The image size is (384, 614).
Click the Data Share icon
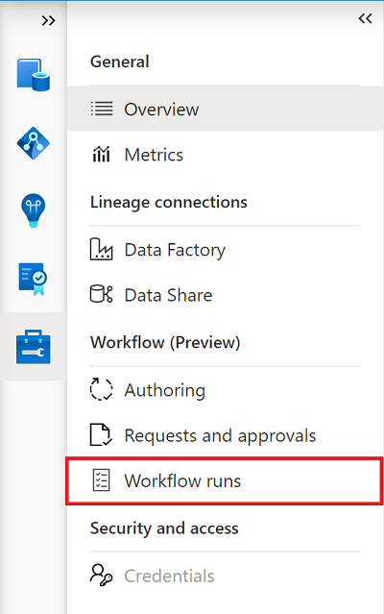tap(101, 294)
